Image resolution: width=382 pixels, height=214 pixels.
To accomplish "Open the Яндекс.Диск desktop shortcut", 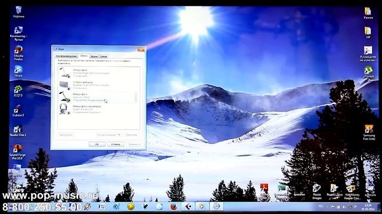I will (x=334, y=190).
